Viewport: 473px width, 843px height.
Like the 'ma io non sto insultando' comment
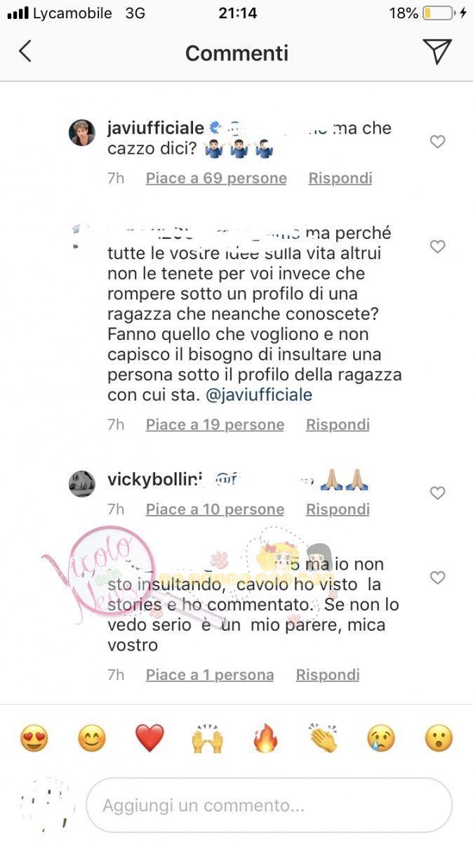437,577
